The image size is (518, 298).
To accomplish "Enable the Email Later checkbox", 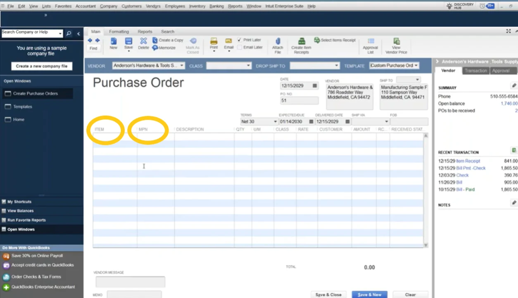I will point(240,47).
